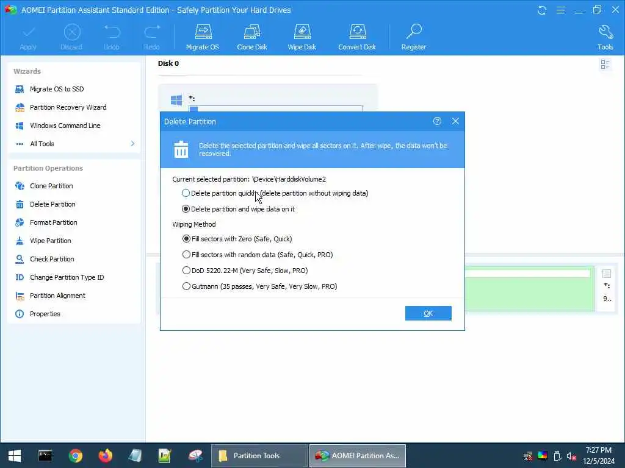Screen dimensions: 625x468
Task: Expand All Tools chevron
Action: 132,144
